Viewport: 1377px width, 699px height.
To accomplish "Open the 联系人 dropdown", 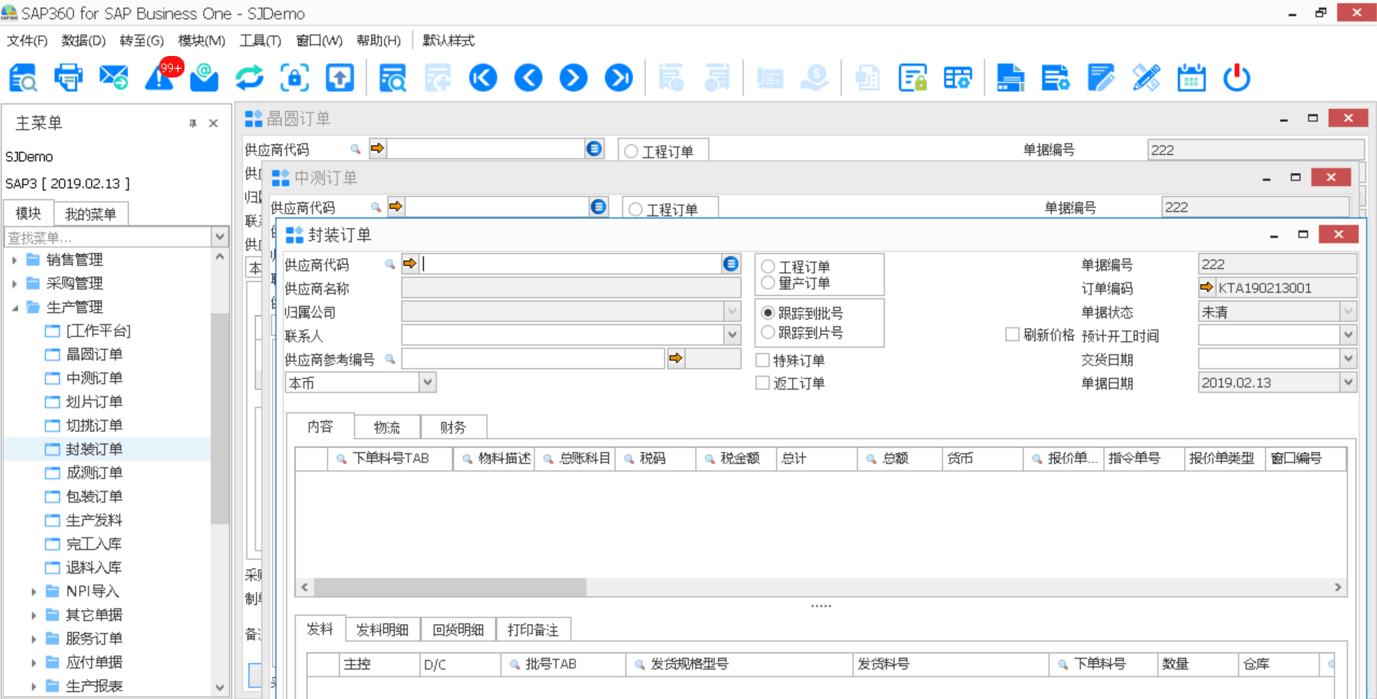I will click(x=732, y=335).
